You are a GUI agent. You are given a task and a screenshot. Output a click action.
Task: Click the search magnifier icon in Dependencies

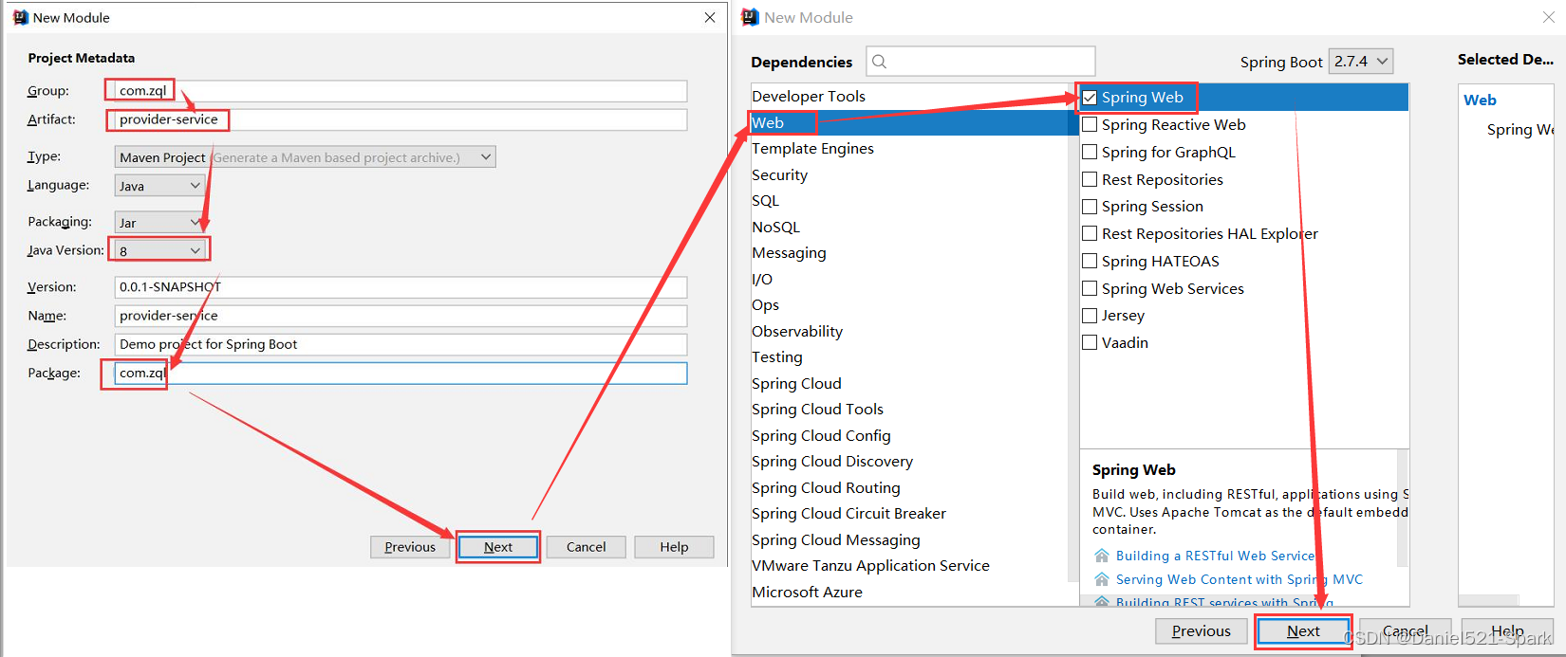[x=879, y=62]
